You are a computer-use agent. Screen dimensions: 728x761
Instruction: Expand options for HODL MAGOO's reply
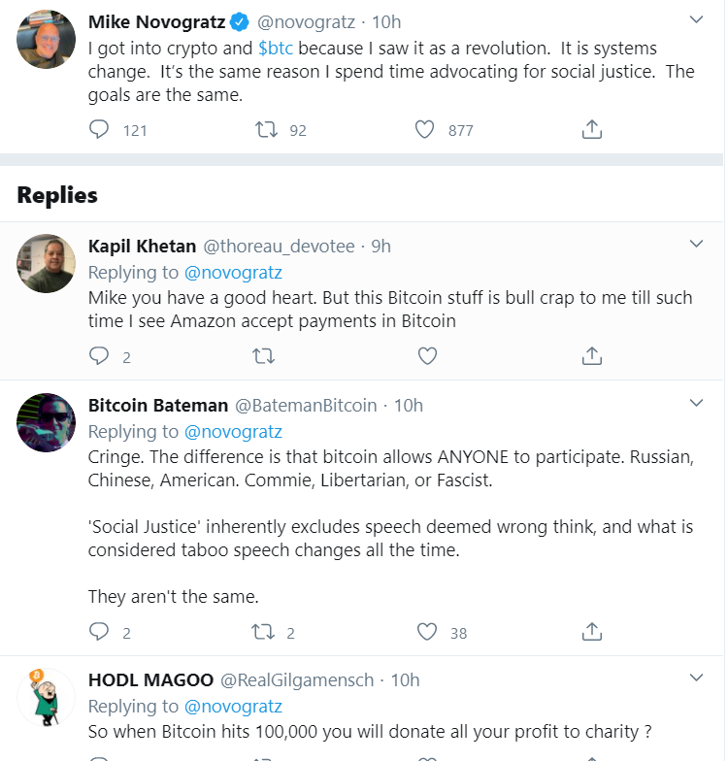tap(696, 678)
